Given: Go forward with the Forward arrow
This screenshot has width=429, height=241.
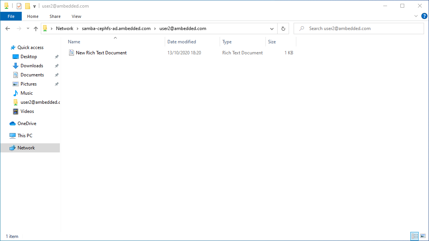Looking at the screenshot, I should click(x=19, y=29).
